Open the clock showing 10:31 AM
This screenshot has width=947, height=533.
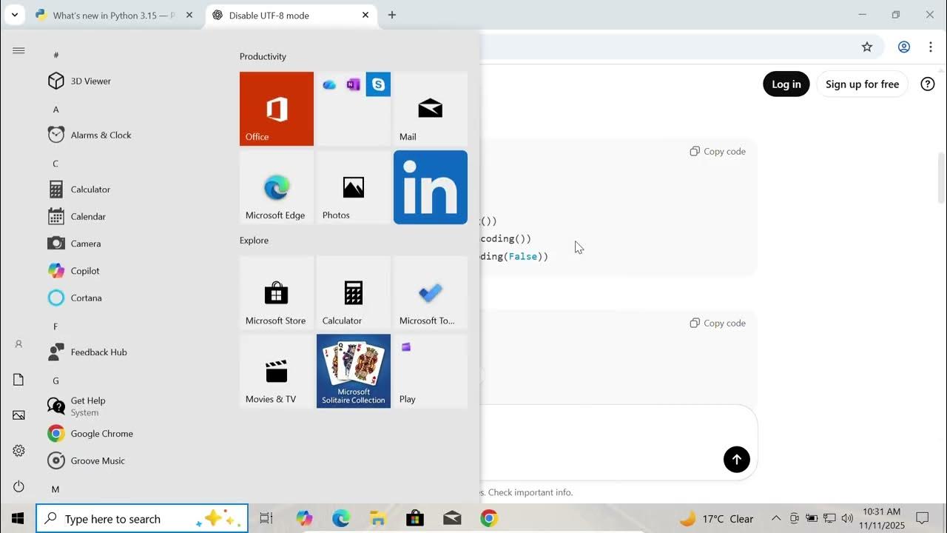coord(881,518)
